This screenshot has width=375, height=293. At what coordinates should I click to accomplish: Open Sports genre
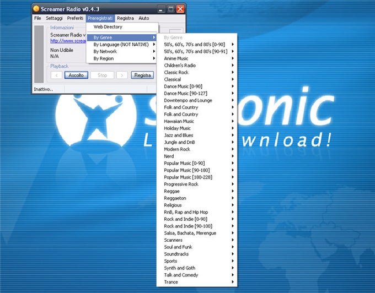tap(197, 261)
